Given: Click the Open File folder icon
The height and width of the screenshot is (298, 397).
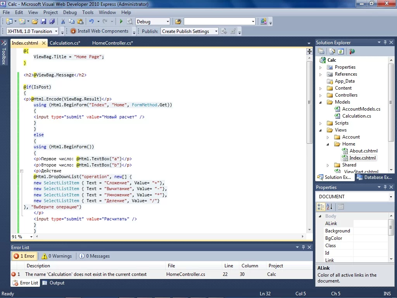Looking at the screenshot, I should point(35,22).
